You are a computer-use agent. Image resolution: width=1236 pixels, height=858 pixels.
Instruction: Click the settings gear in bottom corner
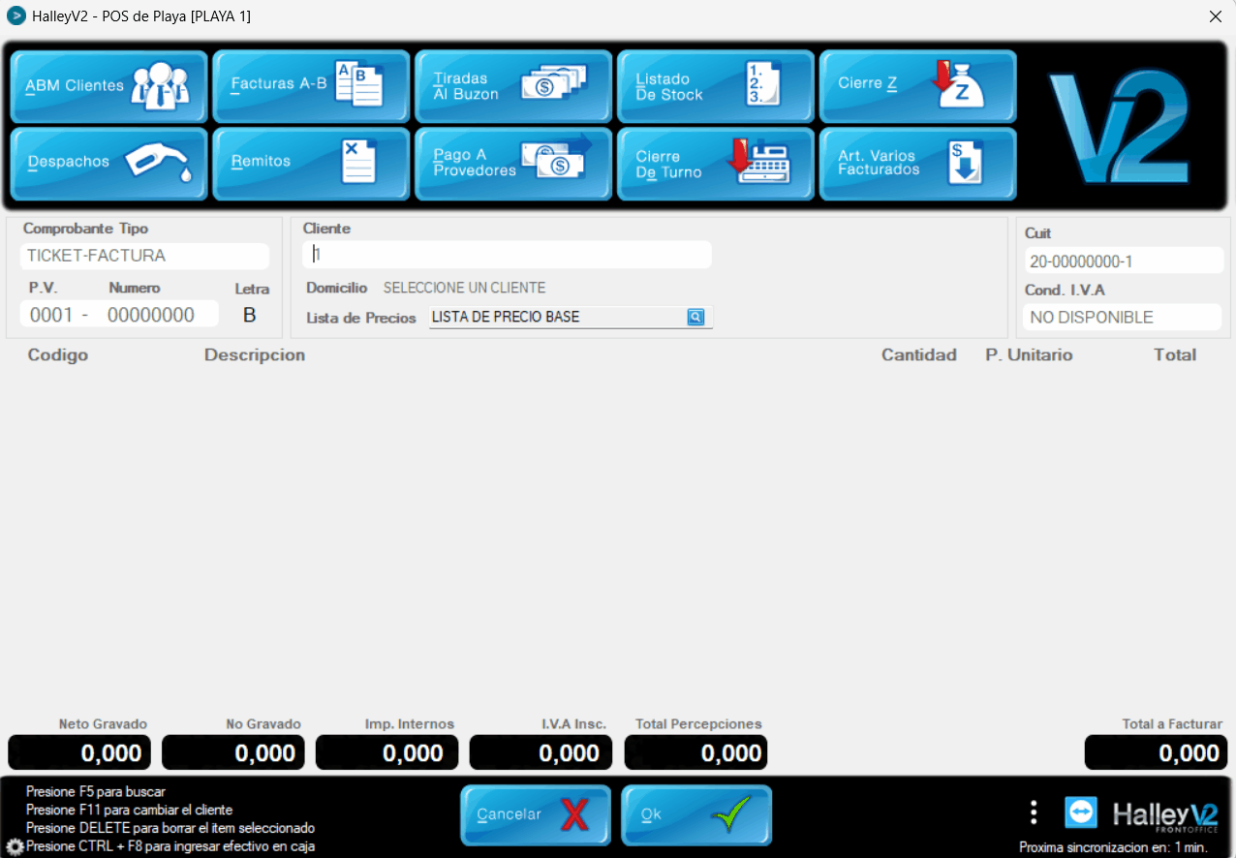coord(15,846)
